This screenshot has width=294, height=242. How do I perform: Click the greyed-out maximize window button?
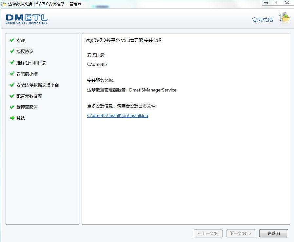click(x=275, y=2)
